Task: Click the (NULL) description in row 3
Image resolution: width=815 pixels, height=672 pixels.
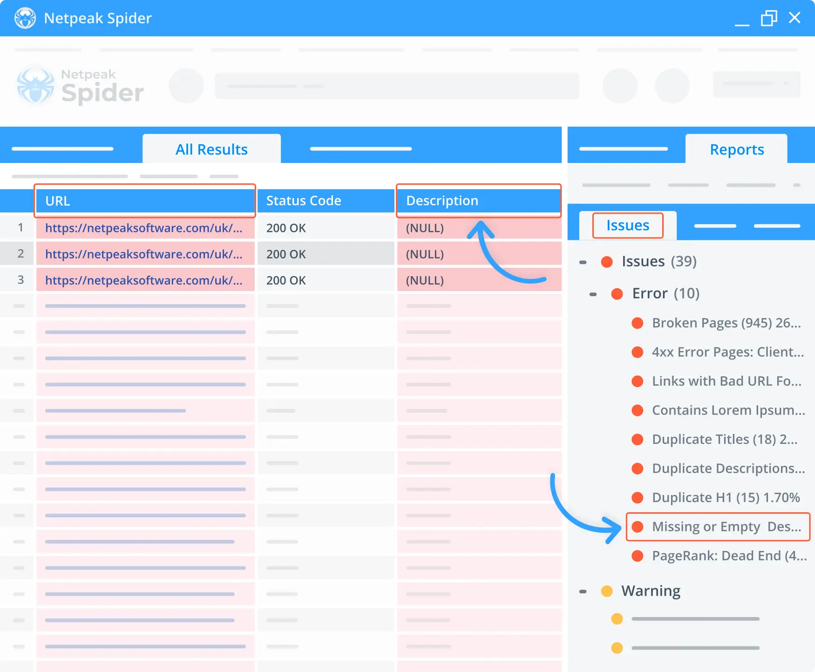Action: tap(425, 280)
